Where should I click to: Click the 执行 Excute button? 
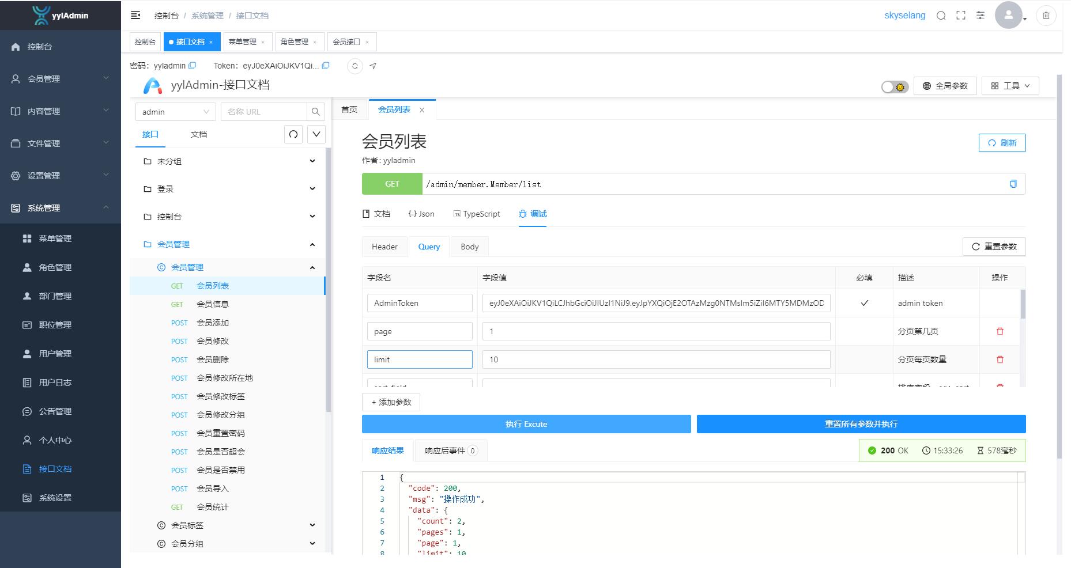point(526,424)
